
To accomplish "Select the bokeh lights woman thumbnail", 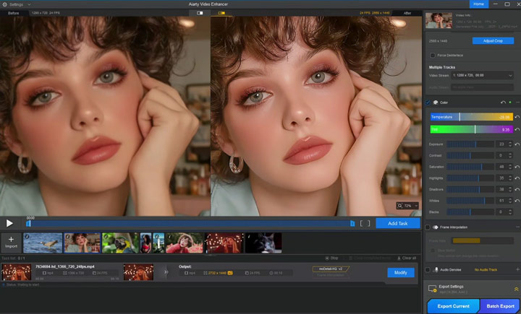I will click(x=224, y=243).
